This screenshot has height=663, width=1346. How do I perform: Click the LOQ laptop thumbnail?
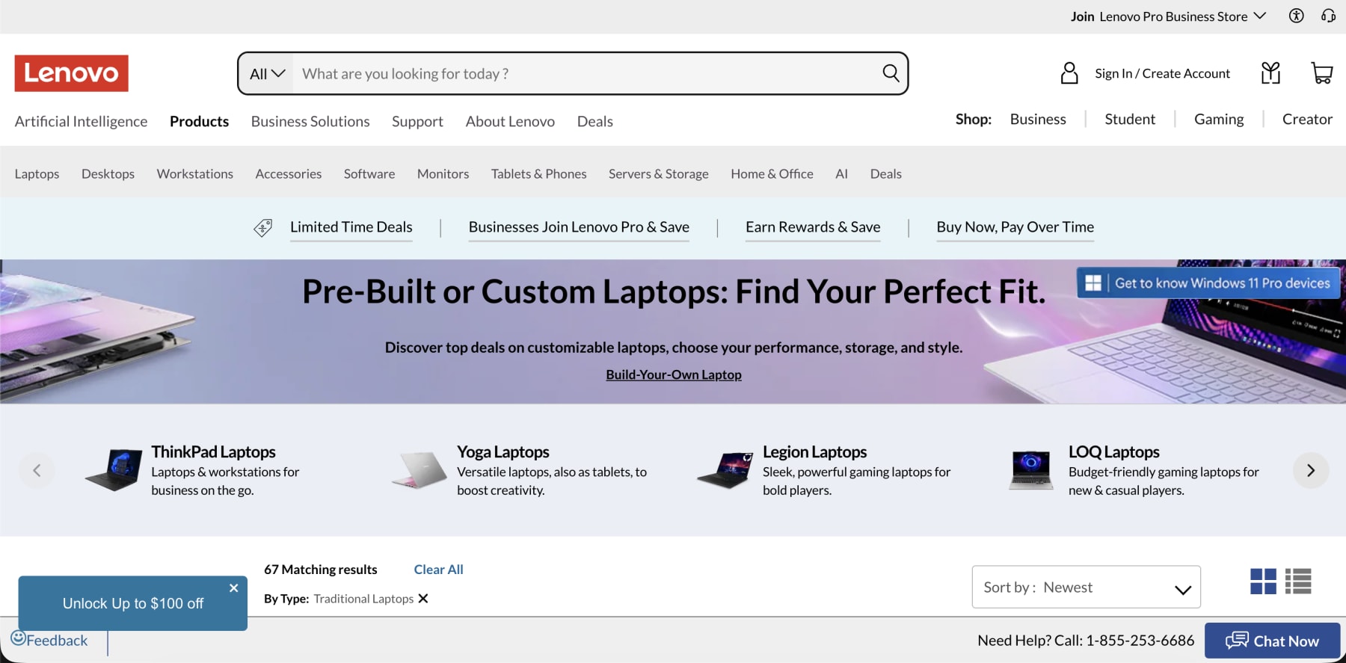(1031, 470)
